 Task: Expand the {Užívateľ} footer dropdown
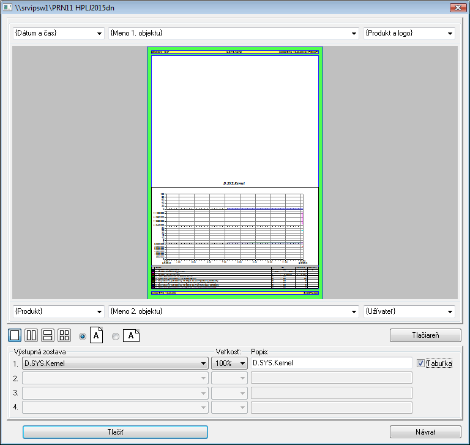409,311
